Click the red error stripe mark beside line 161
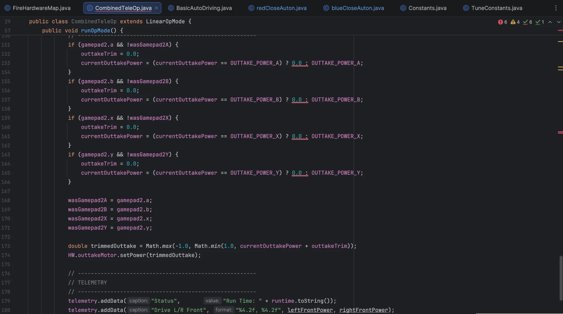 pyautogui.click(x=560, y=132)
